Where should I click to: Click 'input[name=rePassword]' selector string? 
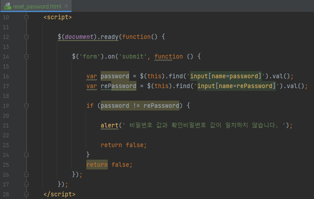(237, 86)
